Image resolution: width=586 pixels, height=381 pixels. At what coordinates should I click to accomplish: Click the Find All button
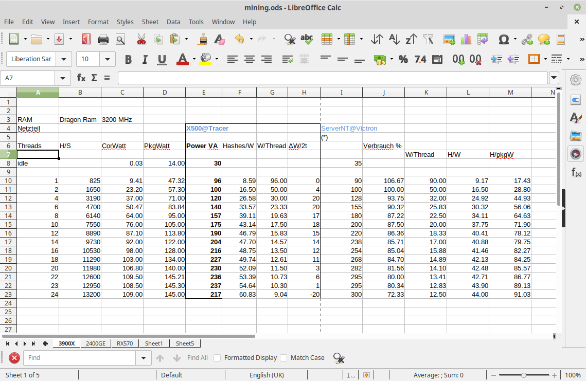tap(198, 358)
